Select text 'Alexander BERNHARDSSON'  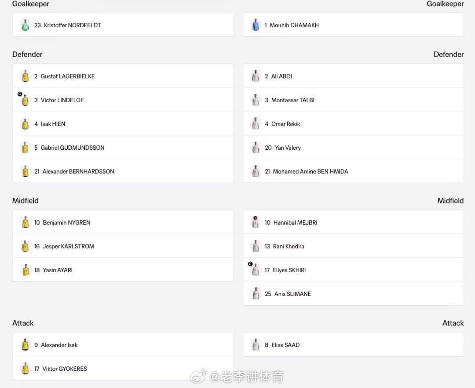click(x=78, y=171)
